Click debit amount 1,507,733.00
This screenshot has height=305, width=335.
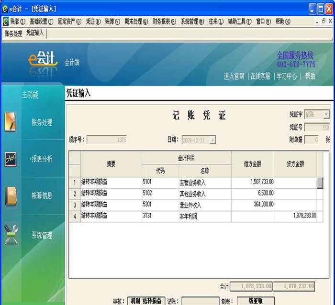pyautogui.click(x=253, y=183)
